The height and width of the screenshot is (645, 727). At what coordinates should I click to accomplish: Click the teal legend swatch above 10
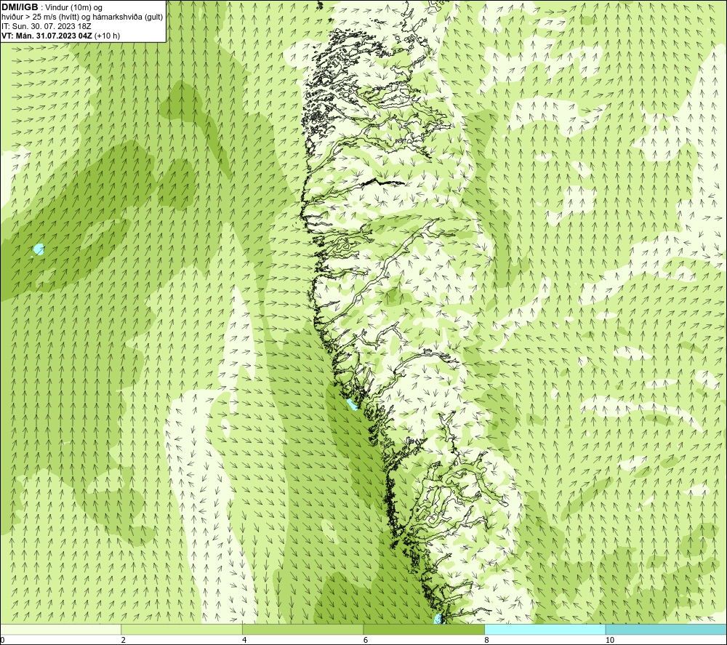point(666,629)
